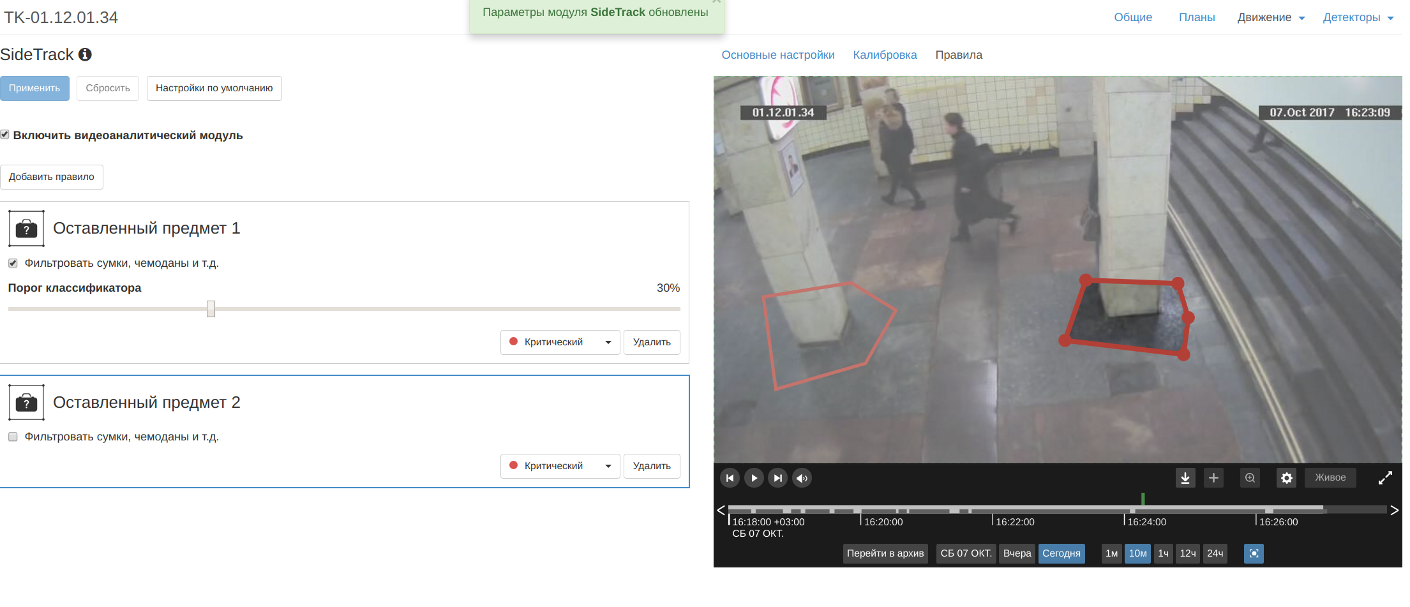The width and height of the screenshot is (1410, 607).
Task: Restore Настройки по умолчанию
Action: pos(214,88)
